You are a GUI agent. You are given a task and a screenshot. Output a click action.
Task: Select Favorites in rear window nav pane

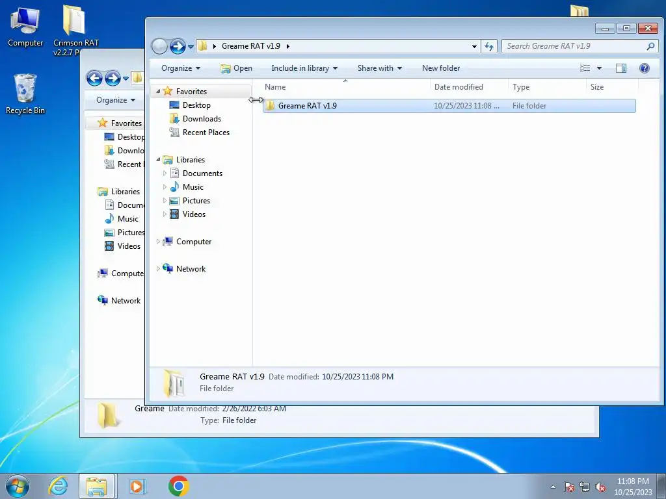126,123
